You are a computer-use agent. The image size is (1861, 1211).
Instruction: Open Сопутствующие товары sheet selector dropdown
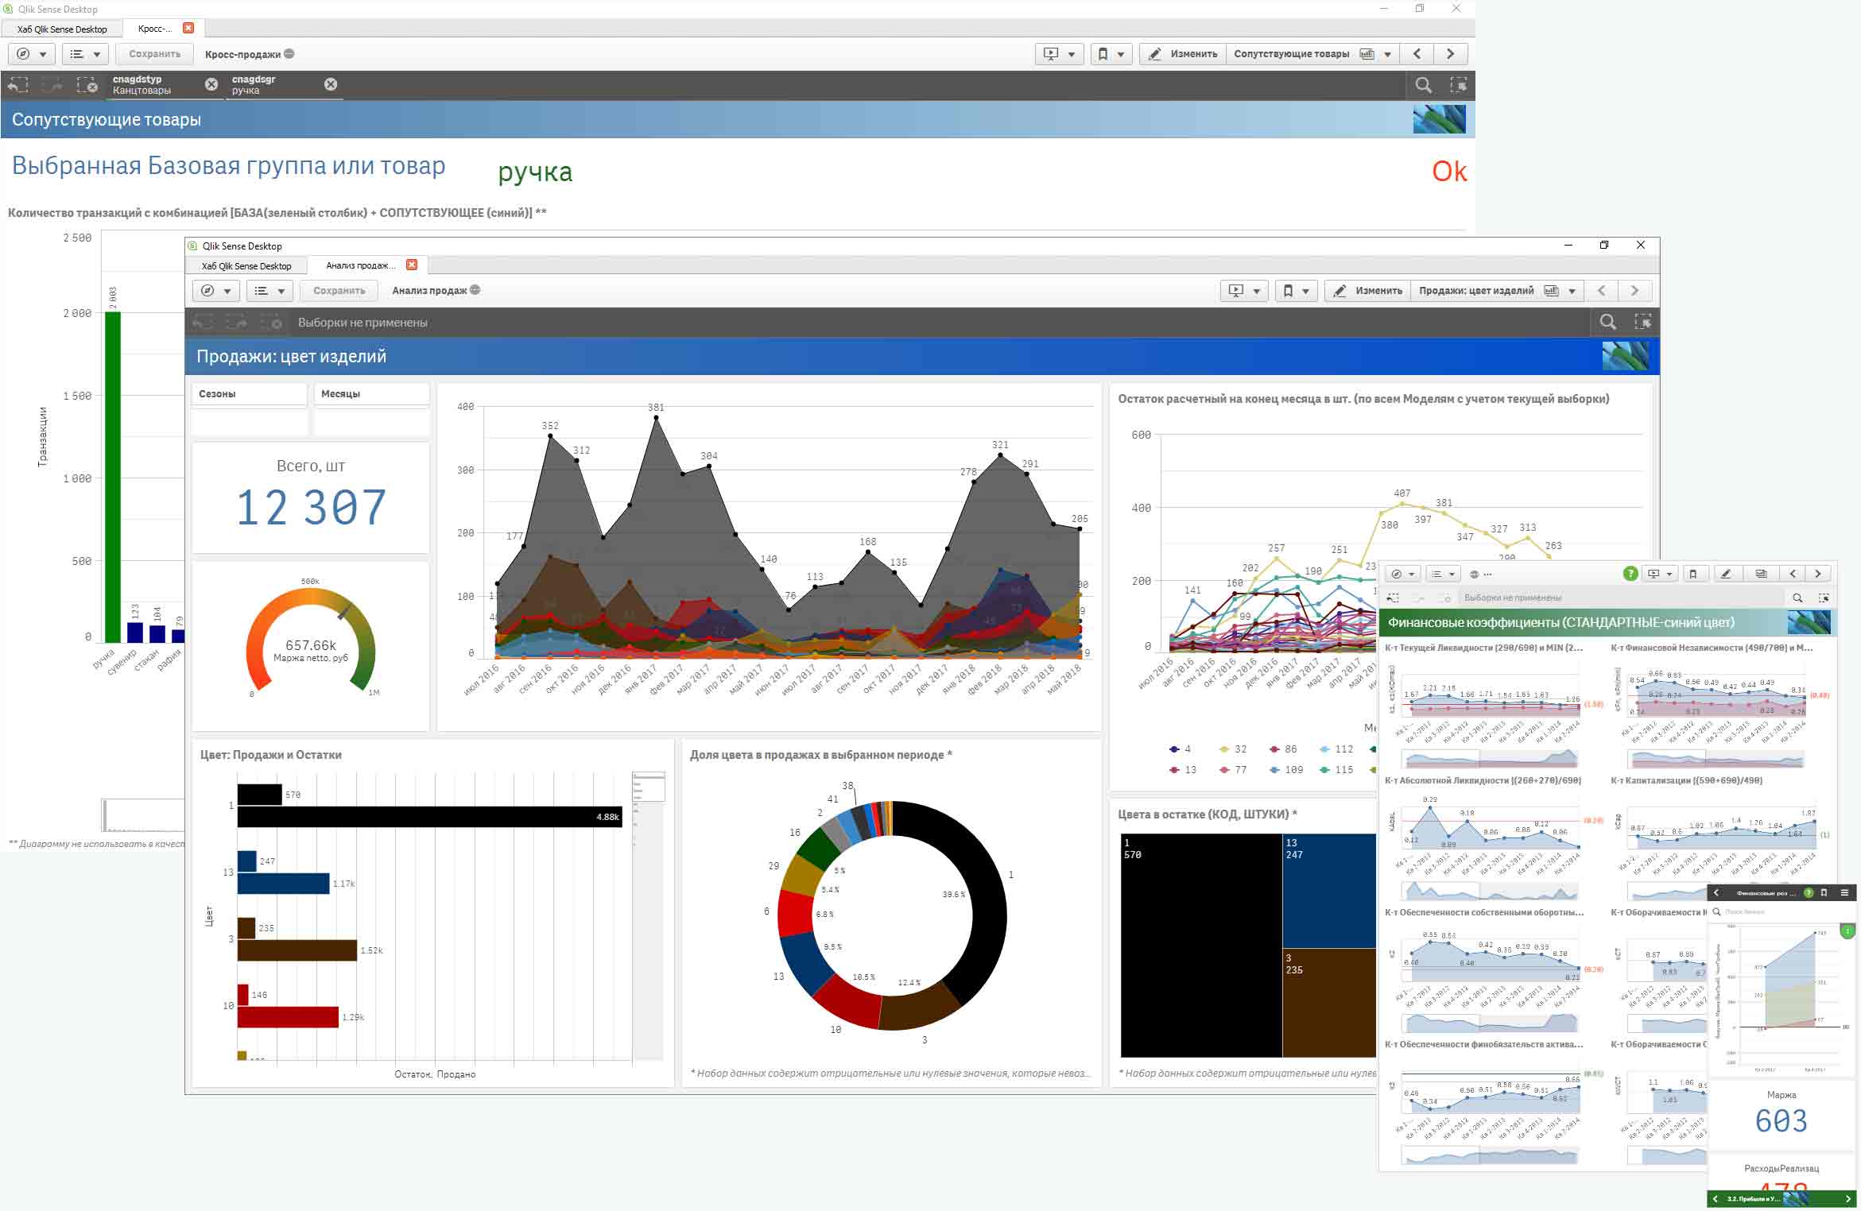pos(1387,54)
